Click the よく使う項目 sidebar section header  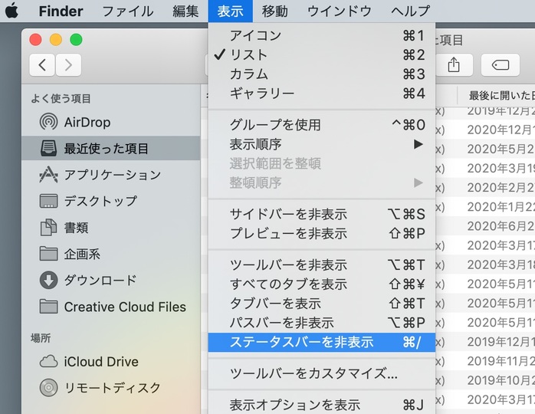click(61, 99)
